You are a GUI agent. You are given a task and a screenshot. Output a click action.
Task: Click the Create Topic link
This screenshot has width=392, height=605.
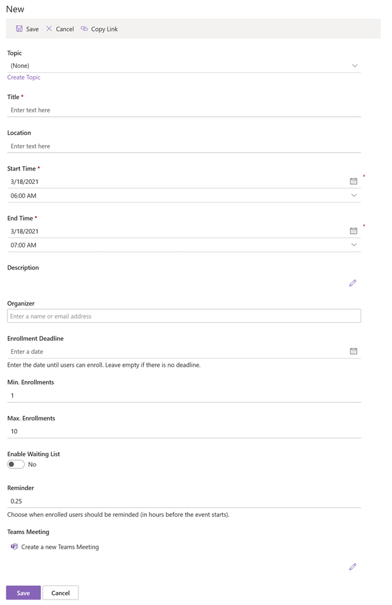23,77
